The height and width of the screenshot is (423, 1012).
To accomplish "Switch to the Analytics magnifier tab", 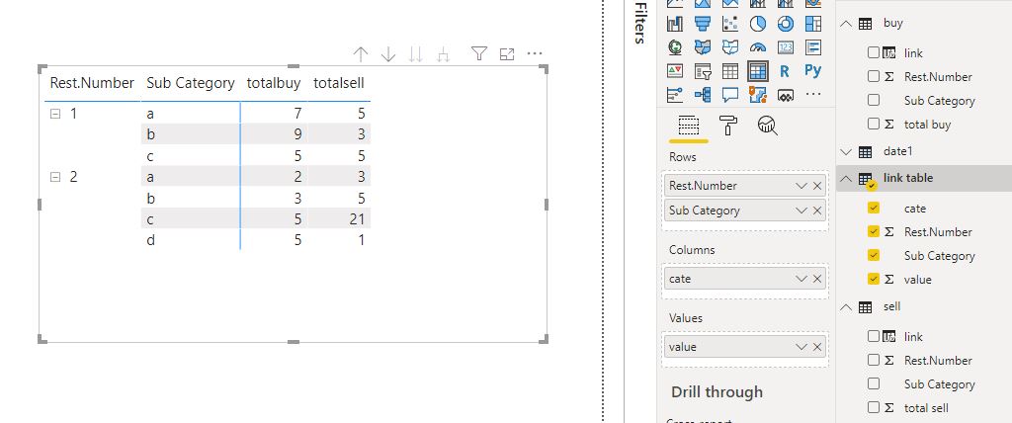I will pyautogui.click(x=767, y=126).
